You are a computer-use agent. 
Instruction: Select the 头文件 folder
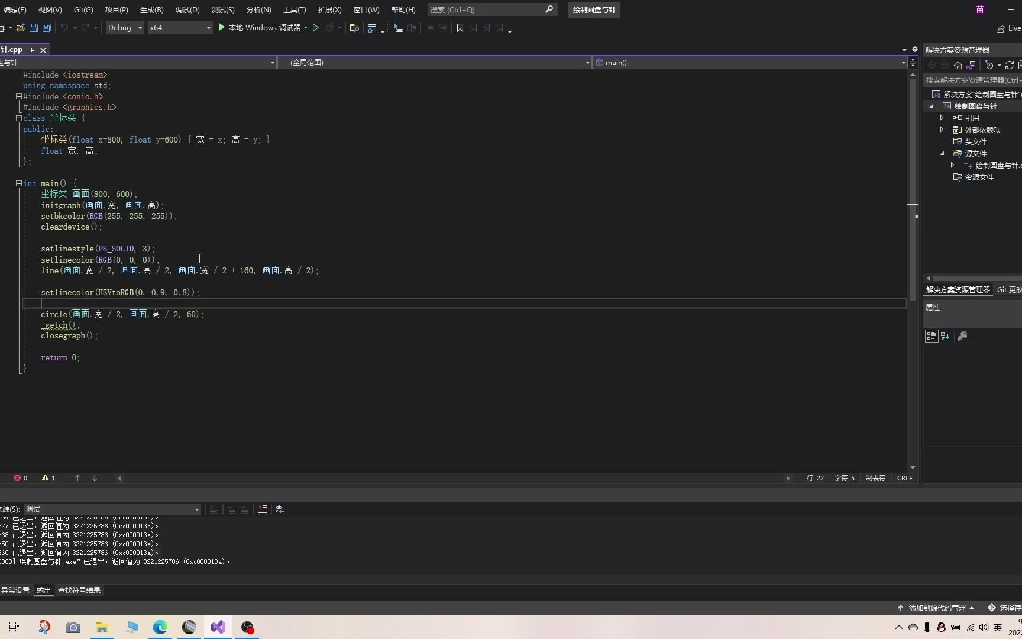pyautogui.click(x=976, y=141)
